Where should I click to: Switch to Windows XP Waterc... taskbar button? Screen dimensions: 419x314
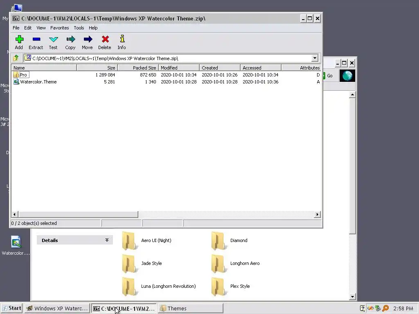(57, 308)
